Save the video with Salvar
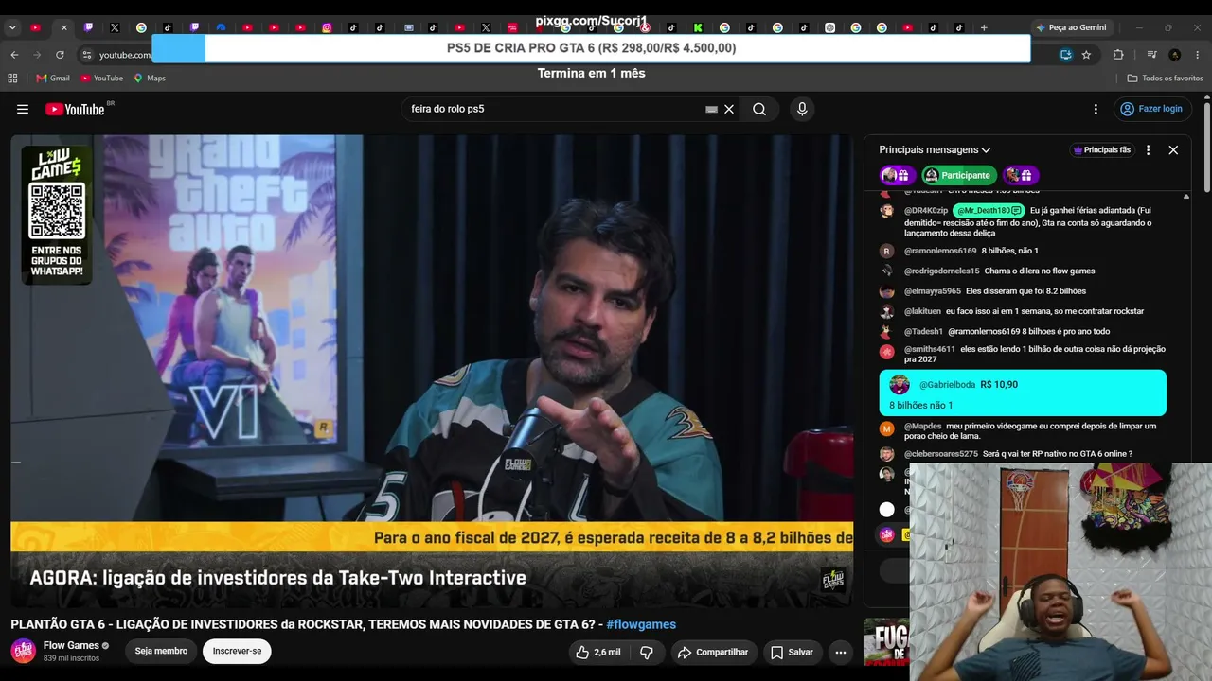The width and height of the screenshot is (1212, 681). [792, 652]
